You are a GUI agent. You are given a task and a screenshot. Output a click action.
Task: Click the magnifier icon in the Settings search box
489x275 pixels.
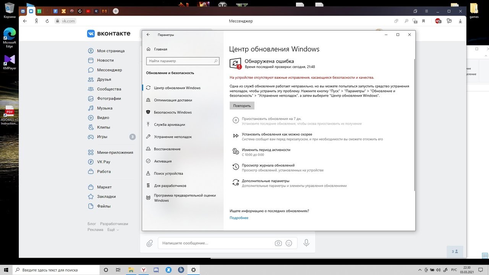[216, 61]
